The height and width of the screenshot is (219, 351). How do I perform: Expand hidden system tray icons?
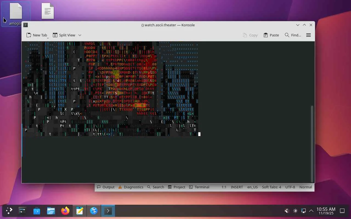(311, 211)
